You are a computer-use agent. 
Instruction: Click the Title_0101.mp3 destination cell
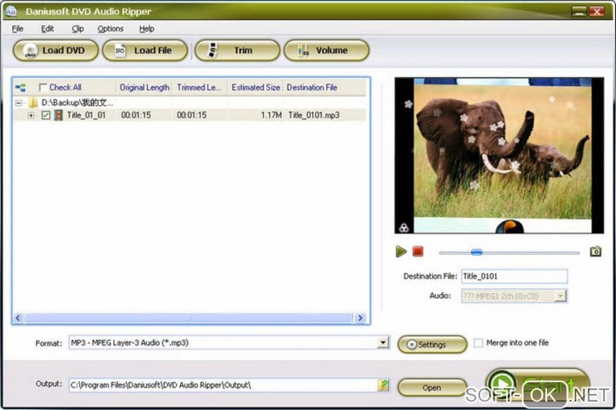tap(314, 115)
